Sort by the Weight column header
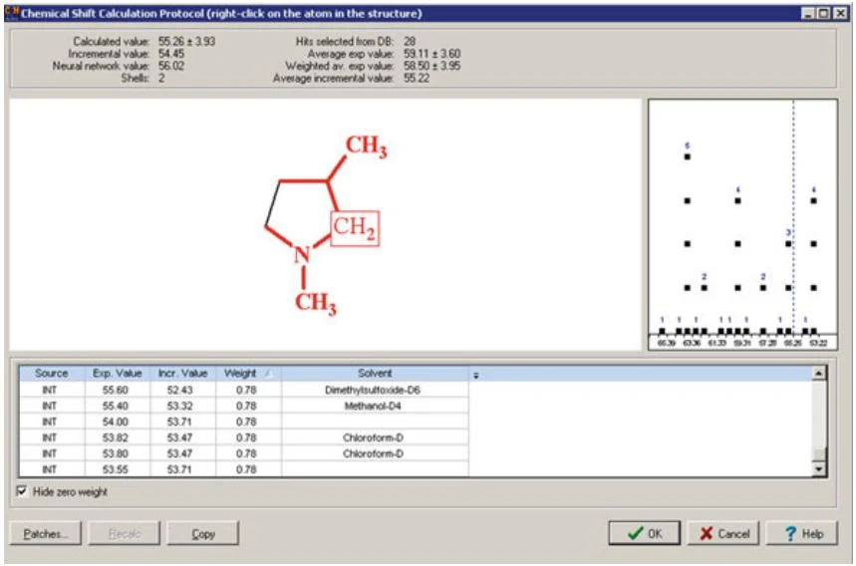The width and height of the screenshot is (856, 566). [x=248, y=374]
